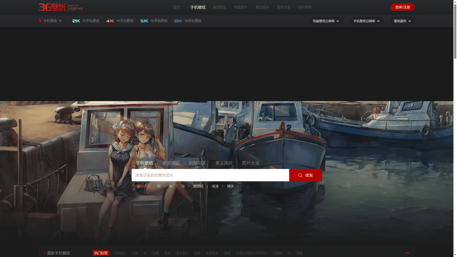Image resolution: width=457 pixels, height=257 pixels.
Task: Click the red 搜索 button
Action: coord(306,175)
